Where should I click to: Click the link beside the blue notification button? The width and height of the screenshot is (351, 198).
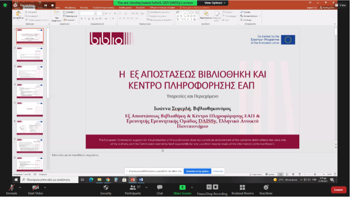[219, 171]
